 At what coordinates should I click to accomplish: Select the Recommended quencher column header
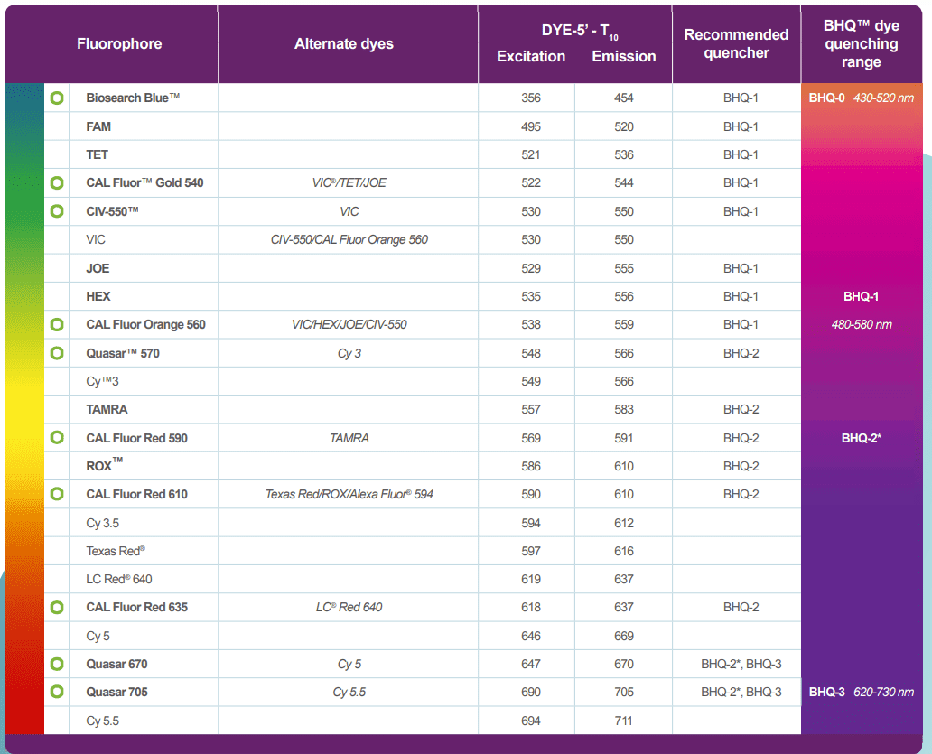[736, 44]
